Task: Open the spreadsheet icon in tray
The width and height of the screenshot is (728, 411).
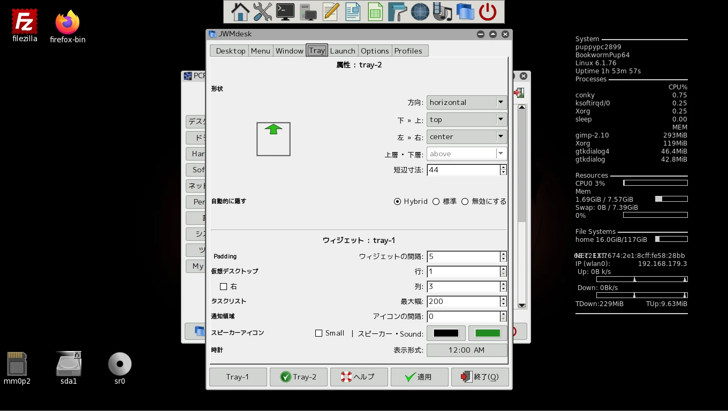Action: [375, 12]
